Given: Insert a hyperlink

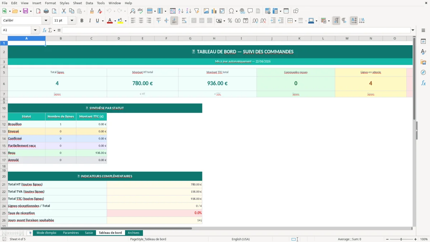Looking at the screenshot, I should tap(242, 11).
